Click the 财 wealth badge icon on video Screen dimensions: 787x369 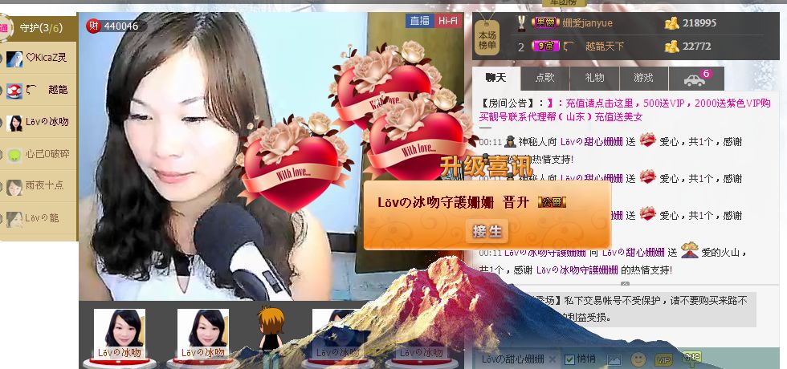click(93, 26)
